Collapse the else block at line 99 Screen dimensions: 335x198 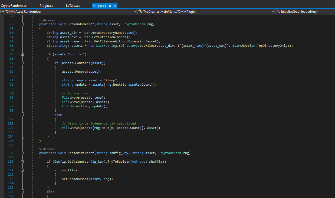22,115
